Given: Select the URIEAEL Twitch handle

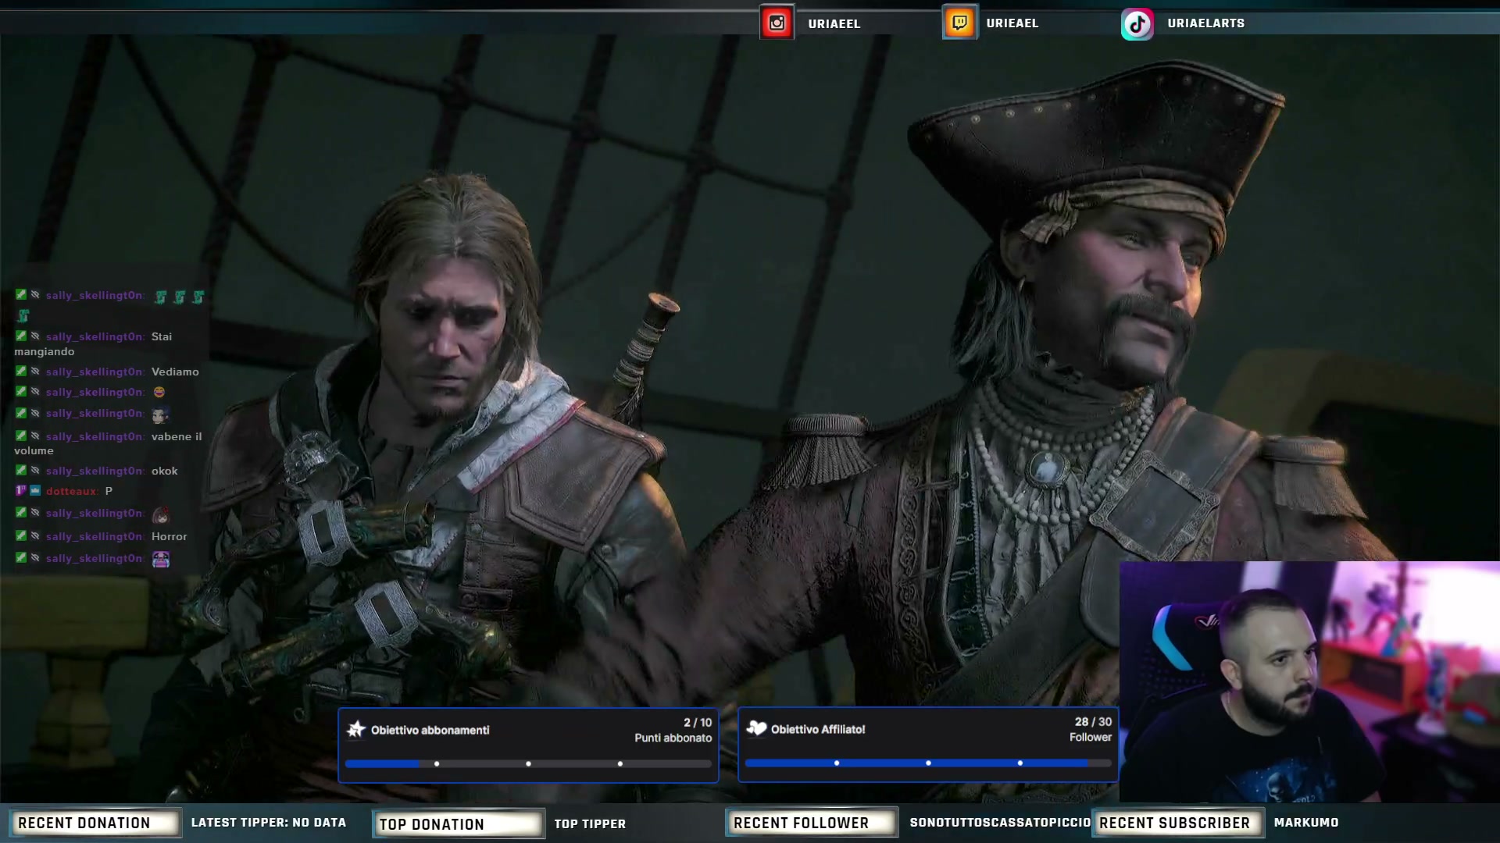Looking at the screenshot, I should click(1012, 23).
